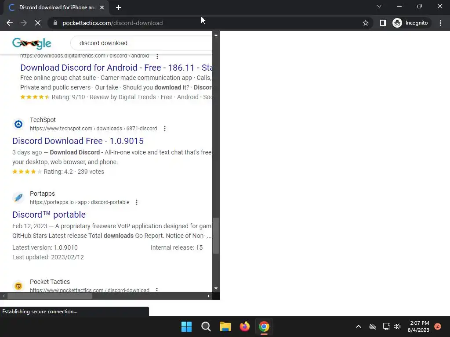The height and width of the screenshot is (337, 450).
Task: Click the 'Latest version: 1.0.9010' text
Action: coord(45,247)
